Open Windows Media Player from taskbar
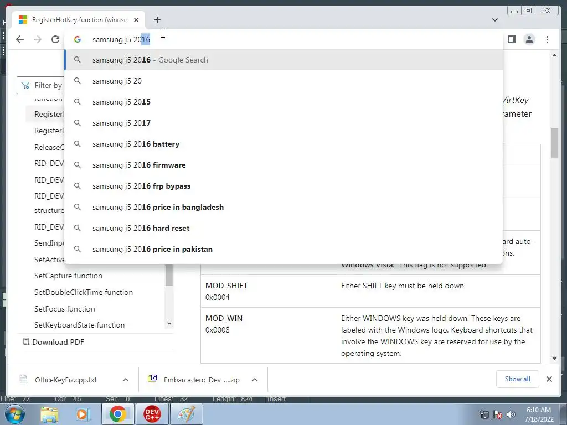The height and width of the screenshot is (425, 567). click(x=82, y=414)
